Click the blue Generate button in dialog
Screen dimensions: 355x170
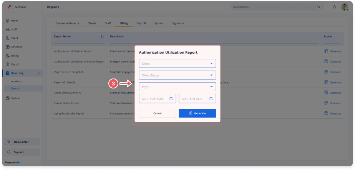click(x=197, y=113)
